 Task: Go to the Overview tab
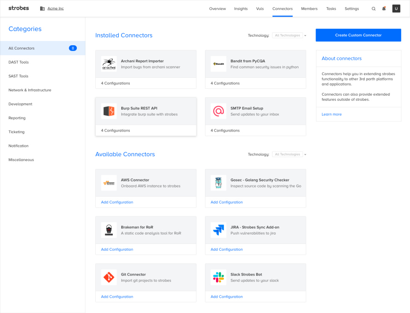pyautogui.click(x=217, y=9)
